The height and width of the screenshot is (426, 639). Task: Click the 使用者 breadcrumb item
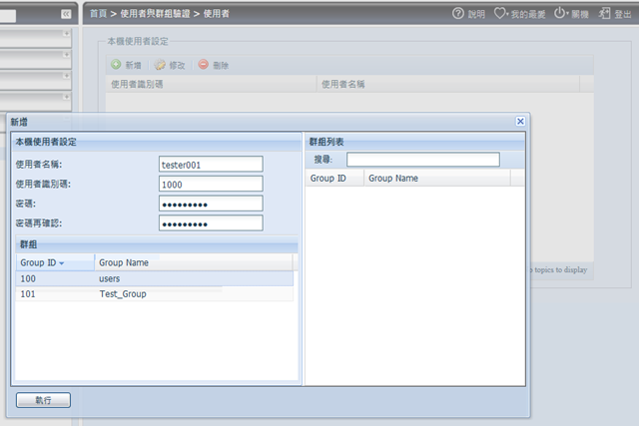[x=216, y=14]
